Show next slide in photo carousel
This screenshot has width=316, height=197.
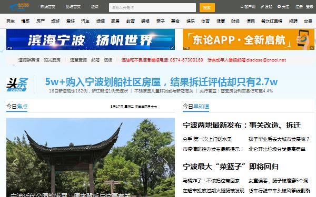(x=165, y=161)
